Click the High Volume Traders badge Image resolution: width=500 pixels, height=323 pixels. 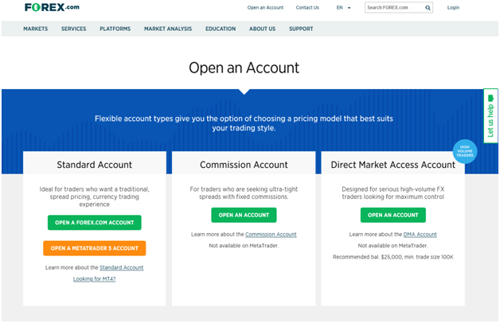[x=465, y=151]
